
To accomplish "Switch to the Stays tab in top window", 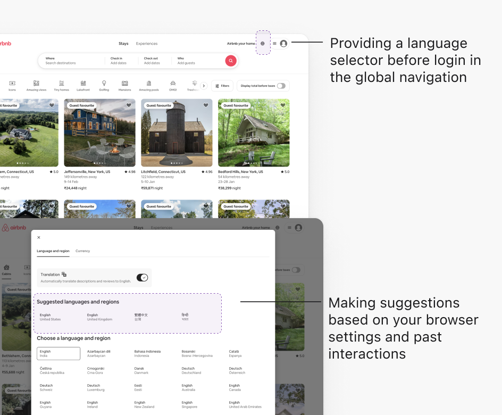I will click(x=123, y=44).
